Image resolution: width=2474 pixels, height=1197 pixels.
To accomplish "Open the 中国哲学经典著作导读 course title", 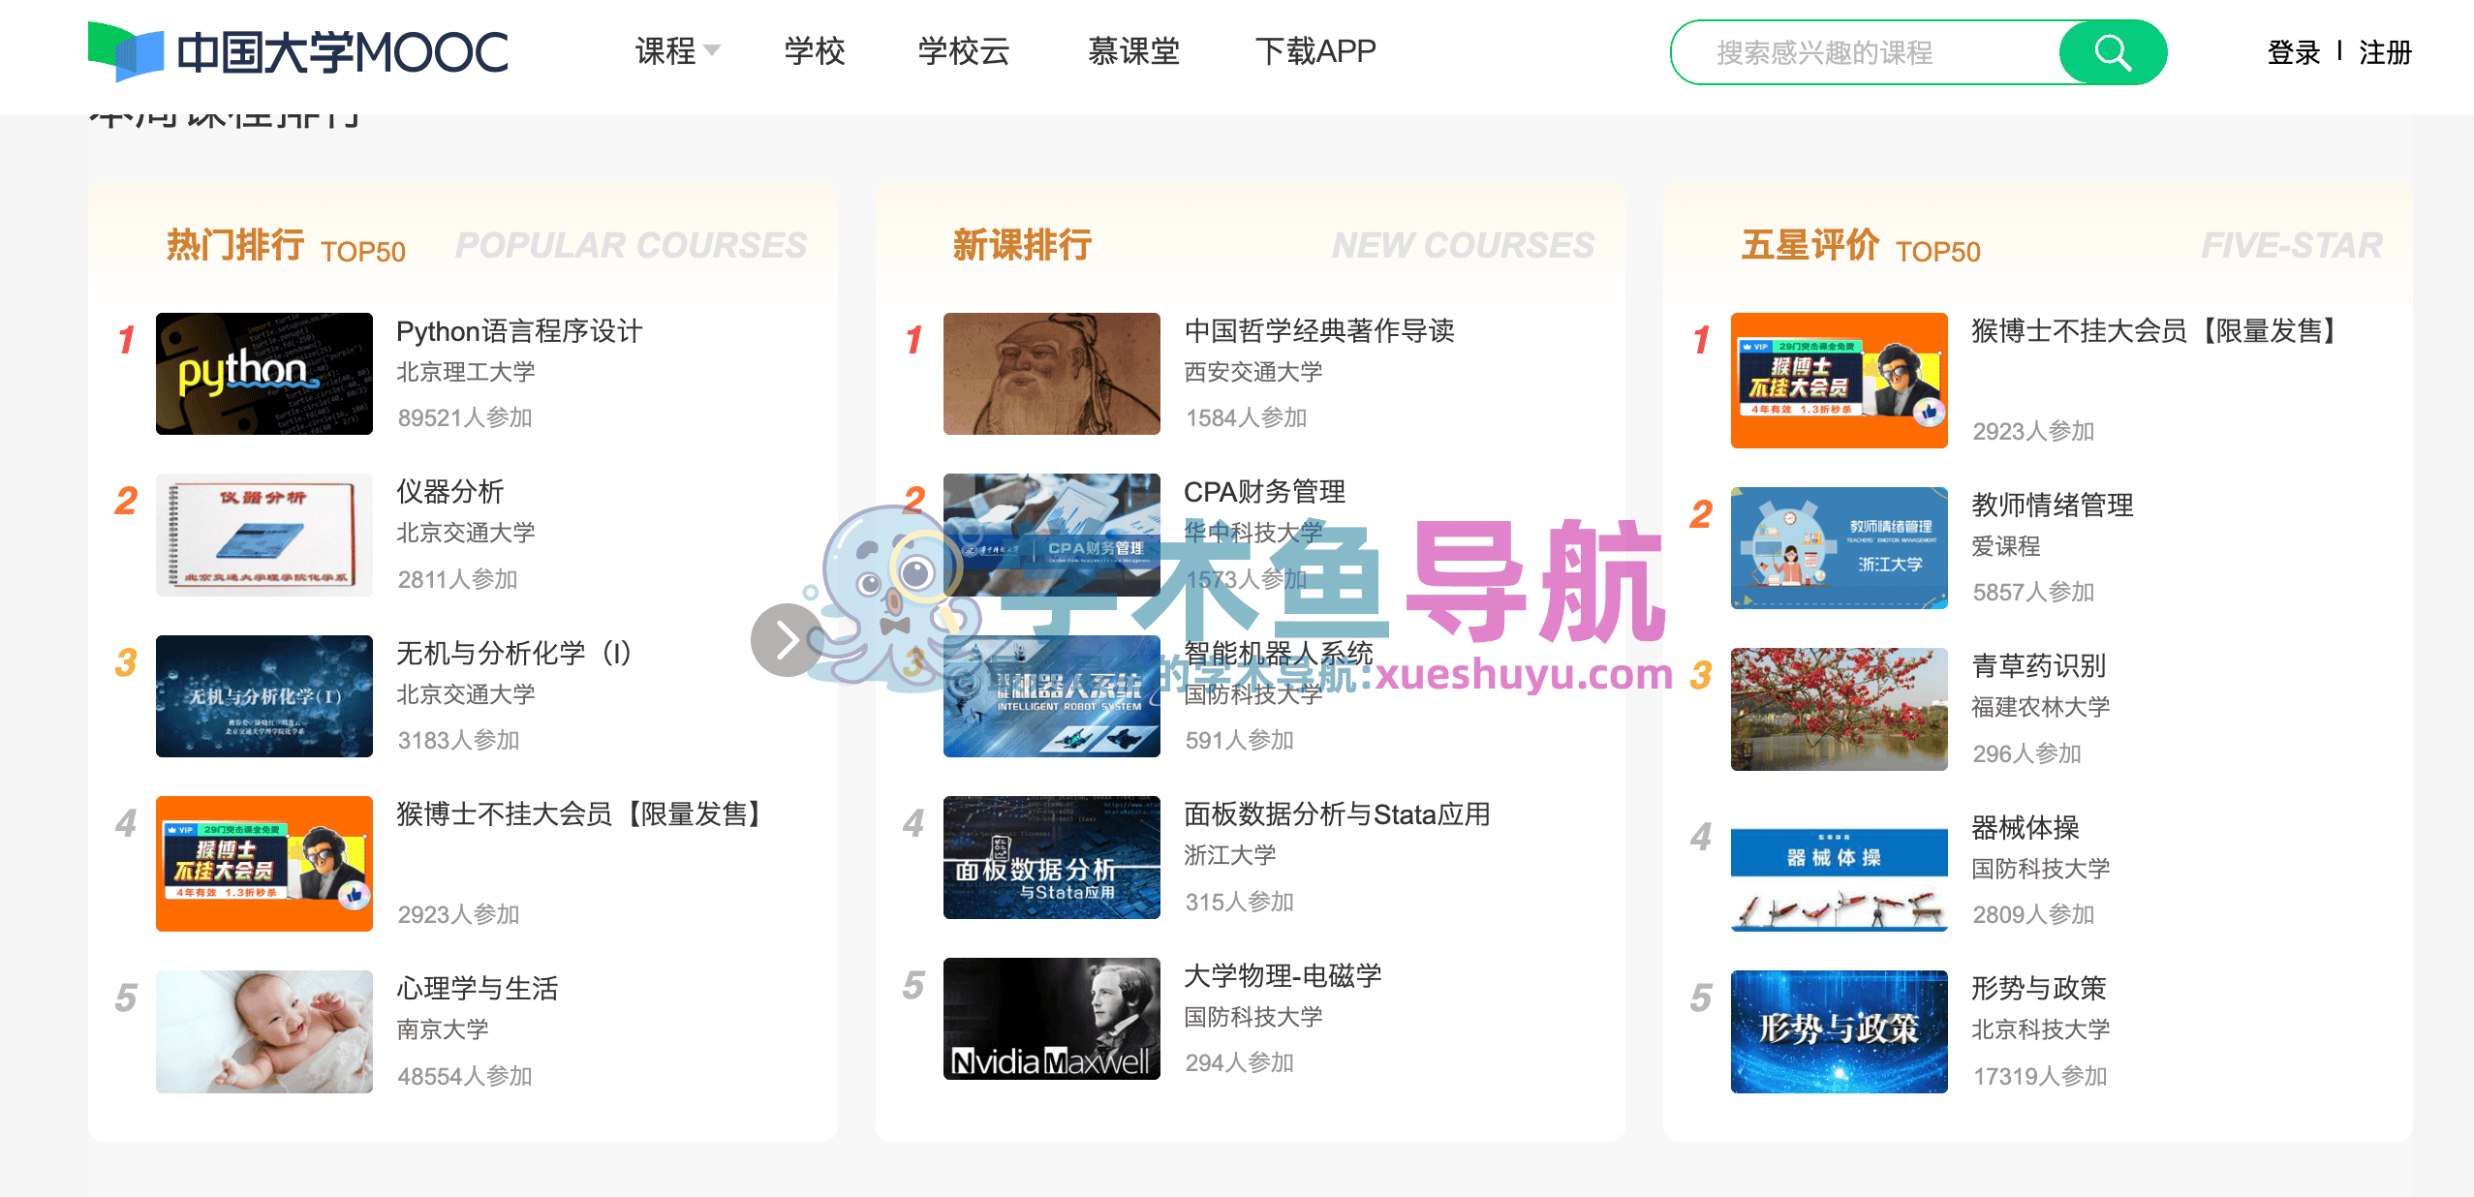I will click(1318, 331).
